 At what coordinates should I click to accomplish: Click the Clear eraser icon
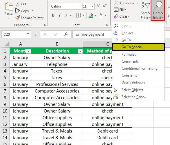[x=116, y=17]
